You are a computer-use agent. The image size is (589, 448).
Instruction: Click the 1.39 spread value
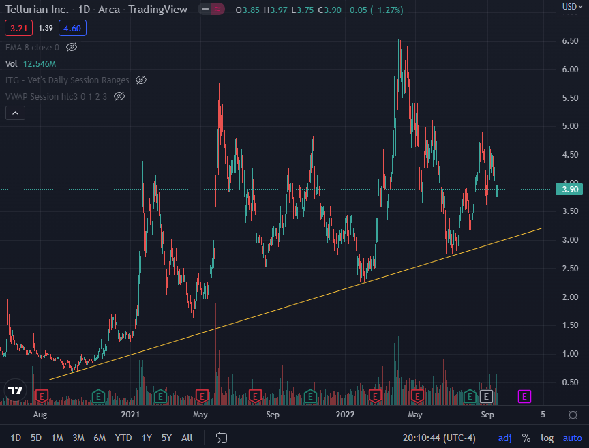pos(46,28)
